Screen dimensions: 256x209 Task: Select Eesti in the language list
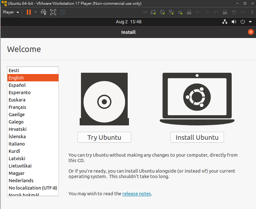point(33,71)
